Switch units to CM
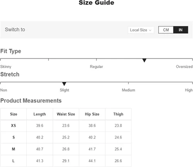 click(166, 30)
